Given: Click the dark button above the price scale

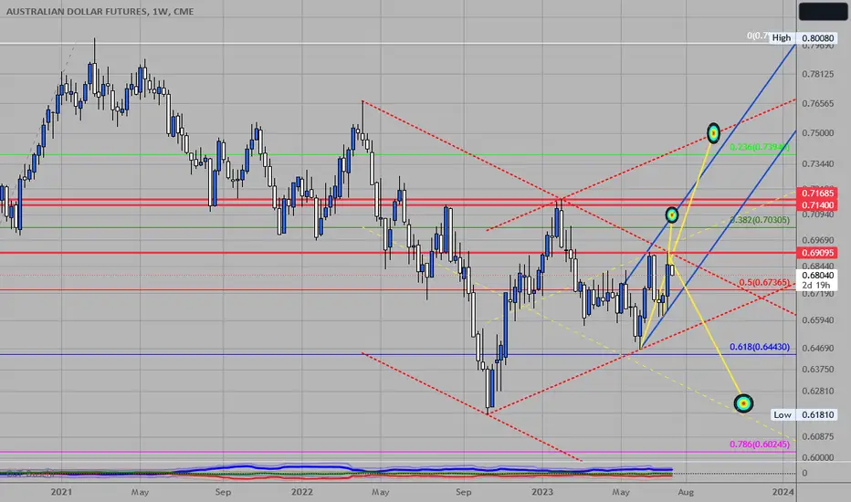Looking at the screenshot, I should point(823,11).
